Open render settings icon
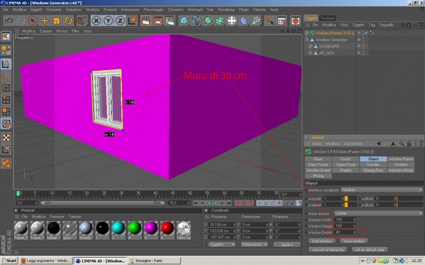 (x=170, y=21)
